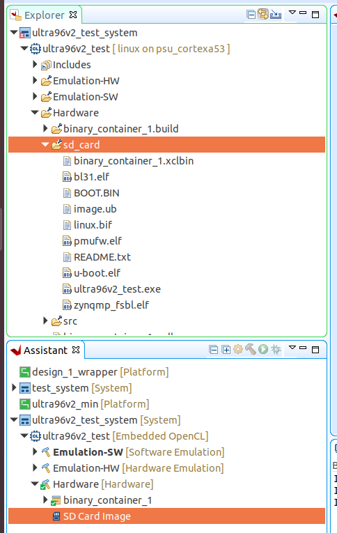337x533 pixels.
Task: Select BOOT.BIN file
Action: pos(97,193)
